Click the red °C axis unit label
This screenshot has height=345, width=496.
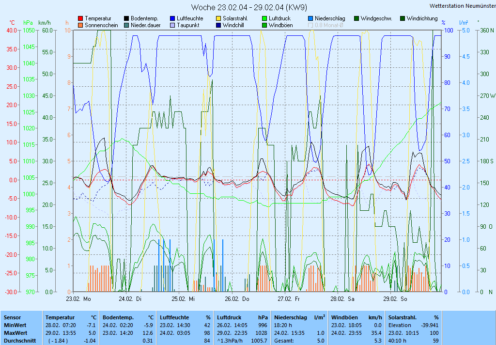[12, 23]
